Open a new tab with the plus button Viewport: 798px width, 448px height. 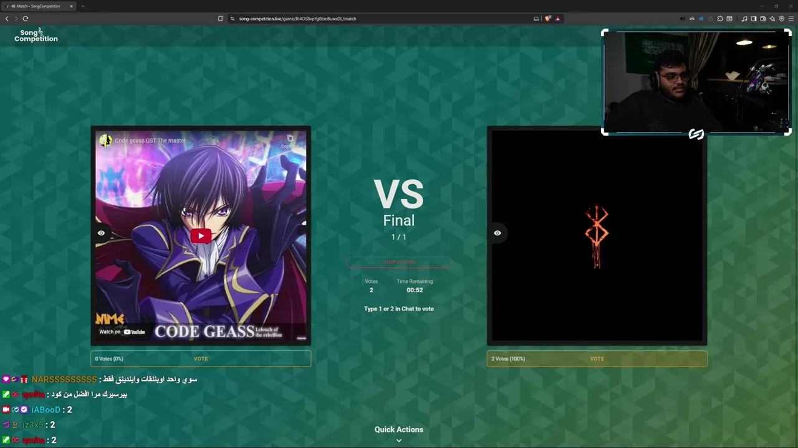(82, 6)
